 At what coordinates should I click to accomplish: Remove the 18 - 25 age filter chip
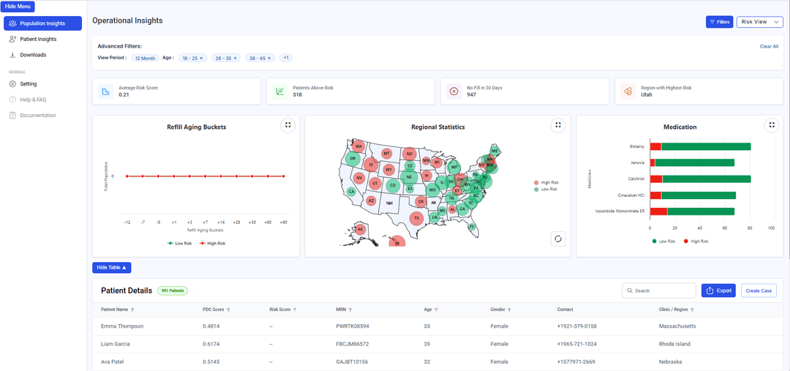(x=202, y=58)
